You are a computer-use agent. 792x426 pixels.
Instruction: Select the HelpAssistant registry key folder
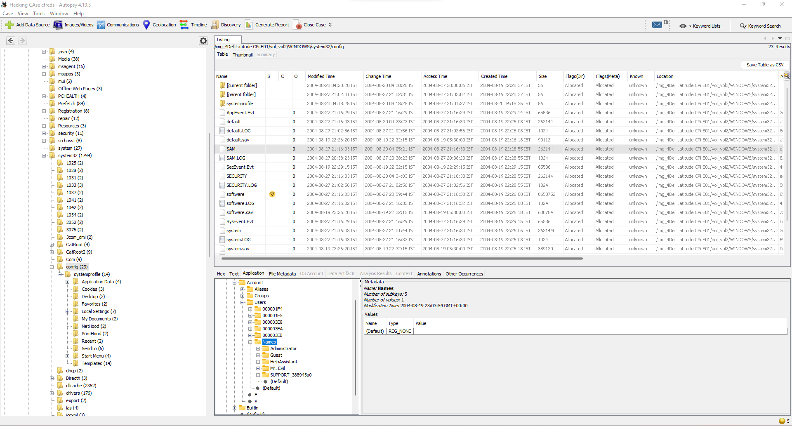point(280,362)
